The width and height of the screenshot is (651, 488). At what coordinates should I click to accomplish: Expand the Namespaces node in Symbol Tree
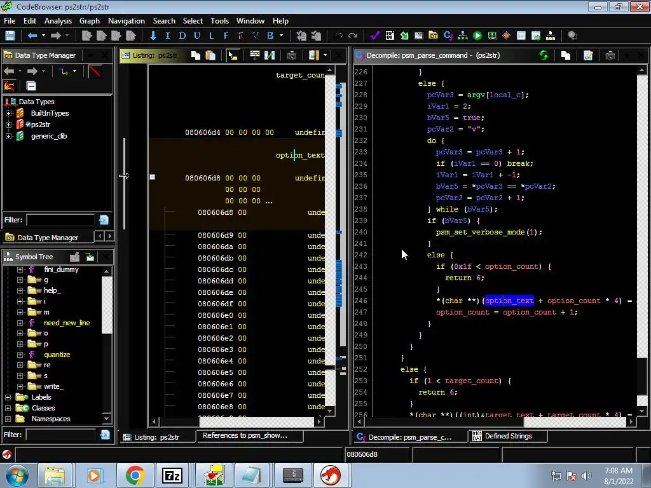(8, 419)
